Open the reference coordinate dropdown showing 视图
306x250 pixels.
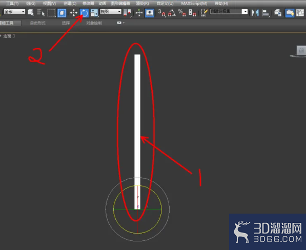(111, 11)
